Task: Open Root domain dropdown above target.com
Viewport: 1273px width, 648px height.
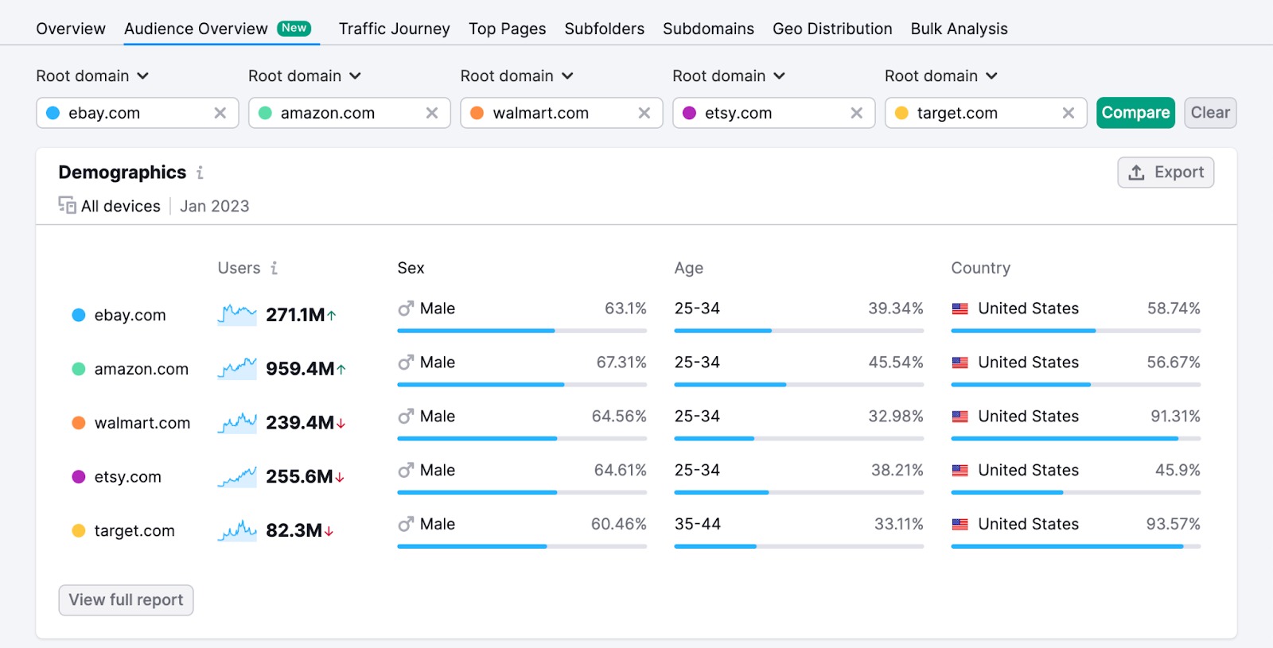Action: pyautogui.click(x=941, y=76)
